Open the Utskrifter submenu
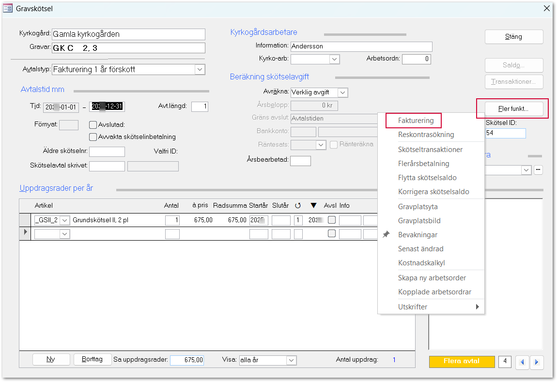The image size is (557, 382). click(x=431, y=307)
